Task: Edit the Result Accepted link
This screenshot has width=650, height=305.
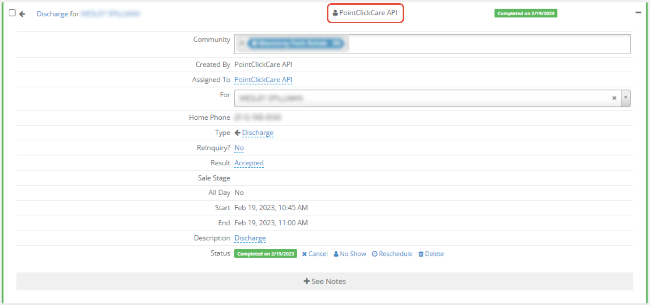Action: (x=249, y=163)
